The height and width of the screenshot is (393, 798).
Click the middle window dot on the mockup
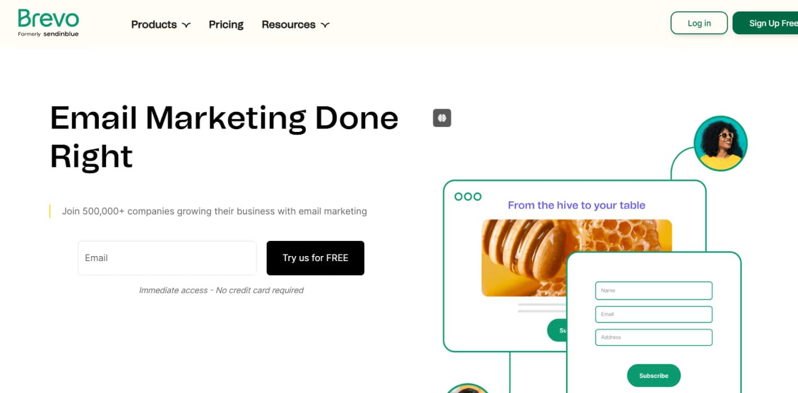[468, 196]
